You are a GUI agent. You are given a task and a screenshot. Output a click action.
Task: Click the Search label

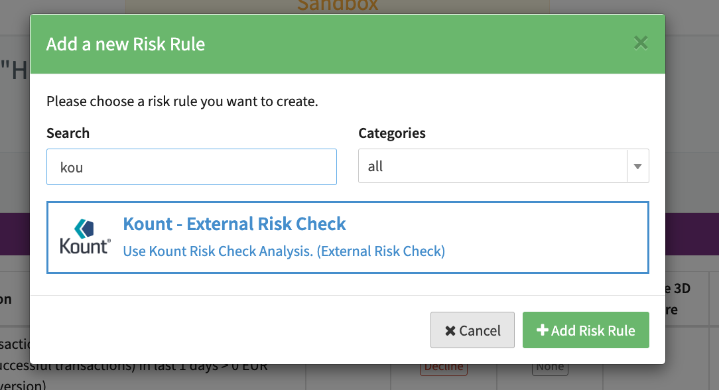pos(68,133)
